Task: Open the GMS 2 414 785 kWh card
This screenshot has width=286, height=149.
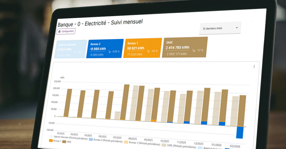Action: [x=185, y=47]
